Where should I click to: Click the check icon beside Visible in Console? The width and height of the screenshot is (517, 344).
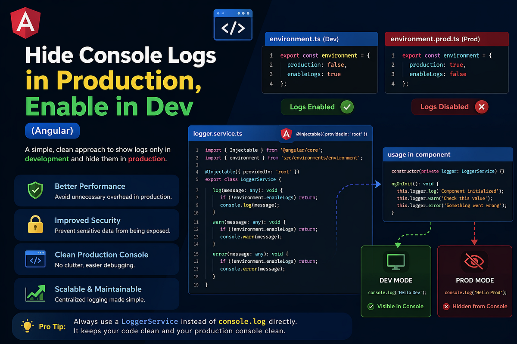point(371,307)
